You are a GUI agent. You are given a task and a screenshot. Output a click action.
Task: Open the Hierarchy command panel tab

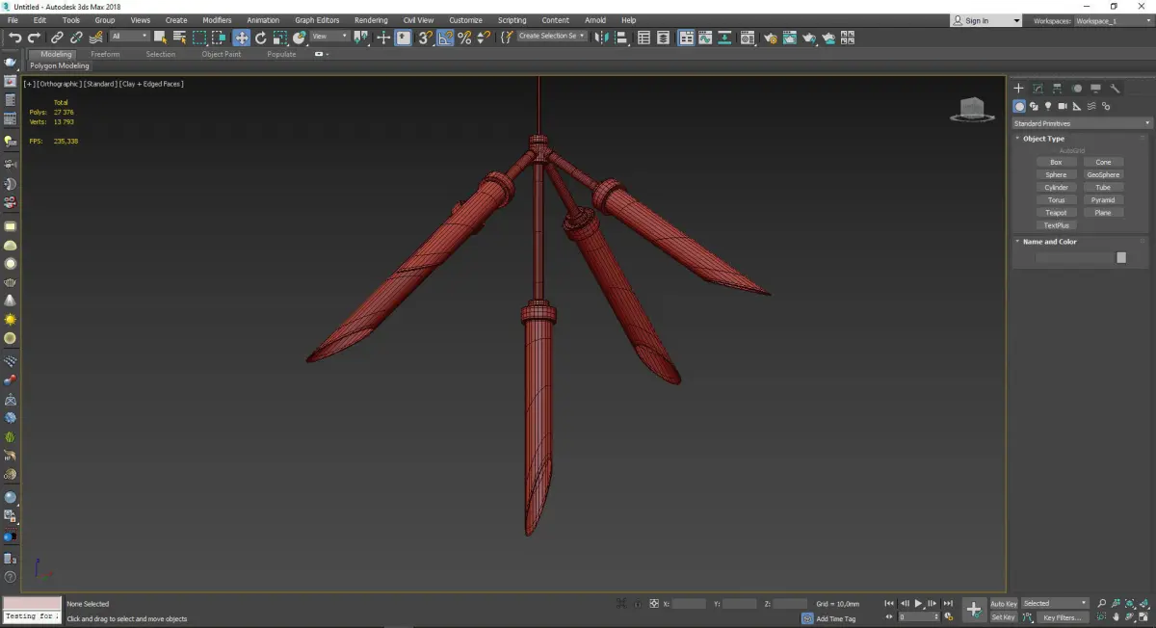[x=1057, y=88]
